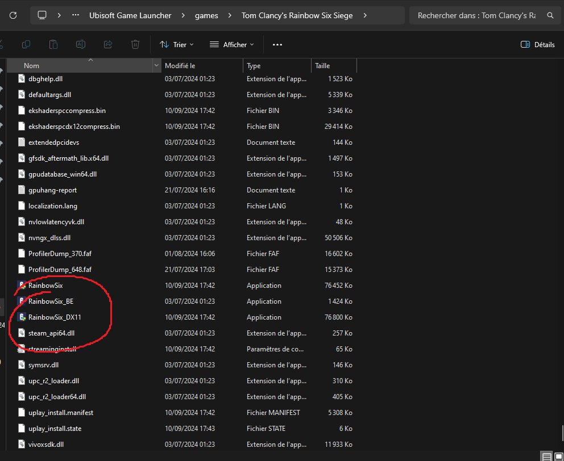Select uplay_install.manifest file name
Image resolution: width=564 pixels, height=461 pixels.
(x=61, y=413)
